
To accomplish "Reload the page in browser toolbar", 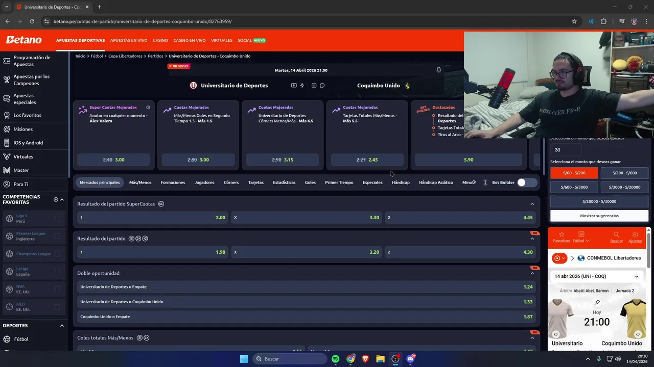I will click(32, 21).
